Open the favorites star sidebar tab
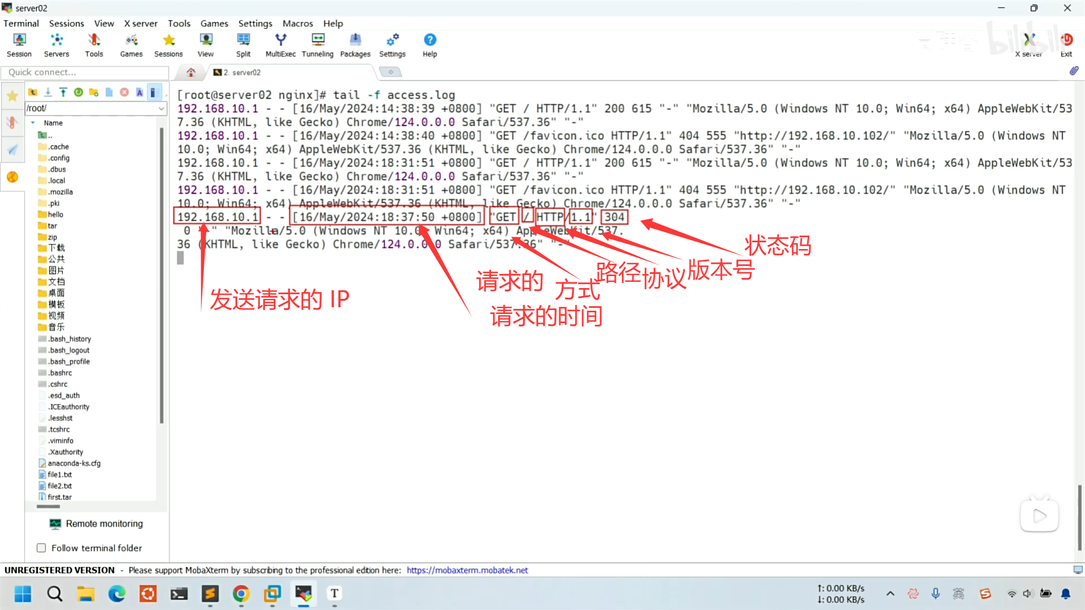 point(12,96)
